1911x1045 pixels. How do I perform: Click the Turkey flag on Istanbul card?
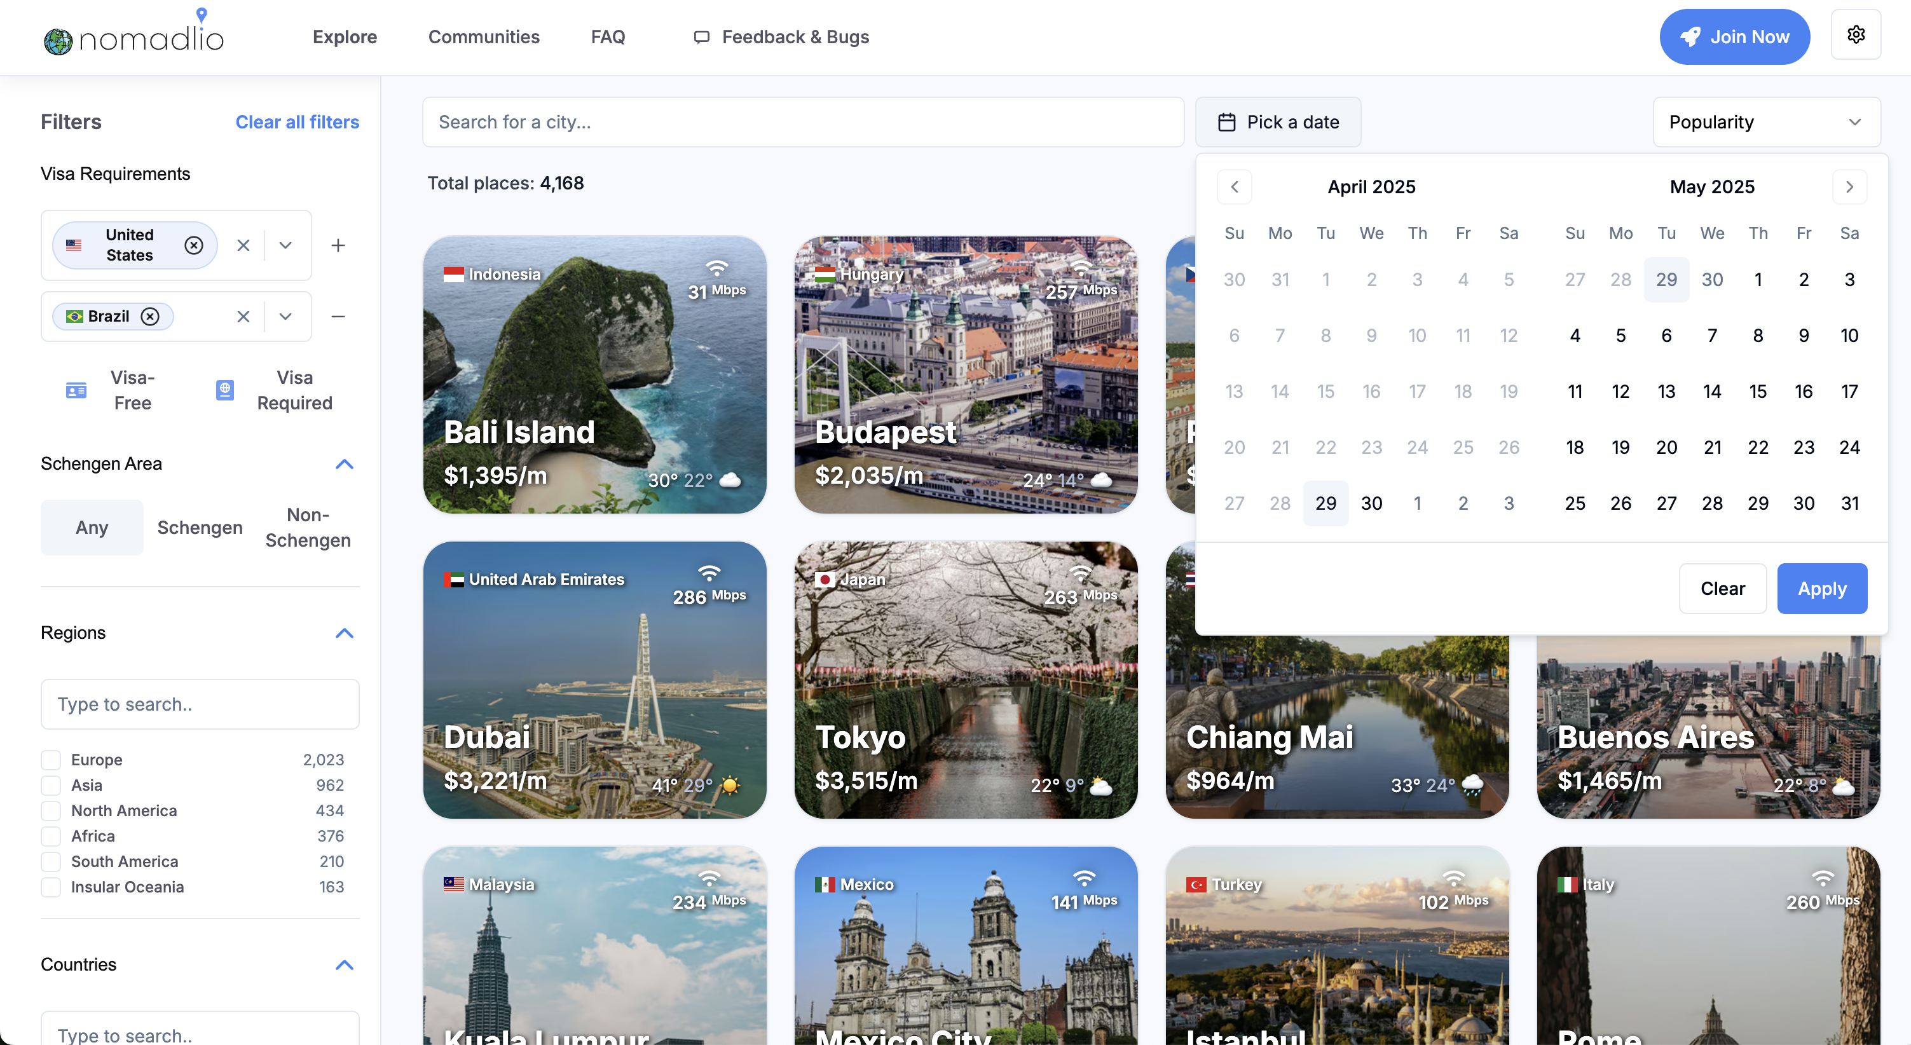1196,885
